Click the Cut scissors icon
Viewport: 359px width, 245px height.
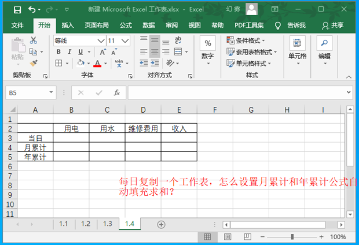(34, 40)
